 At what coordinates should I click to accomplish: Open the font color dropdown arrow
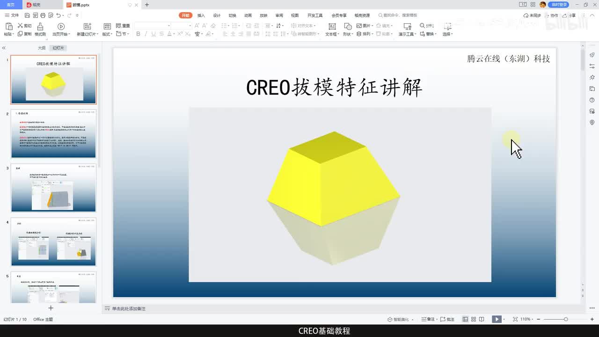pyautogui.click(x=175, y=34)
